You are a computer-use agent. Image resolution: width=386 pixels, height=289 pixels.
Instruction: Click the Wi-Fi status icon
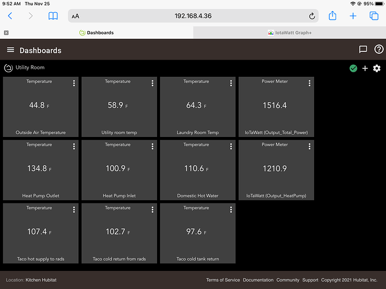353,3
